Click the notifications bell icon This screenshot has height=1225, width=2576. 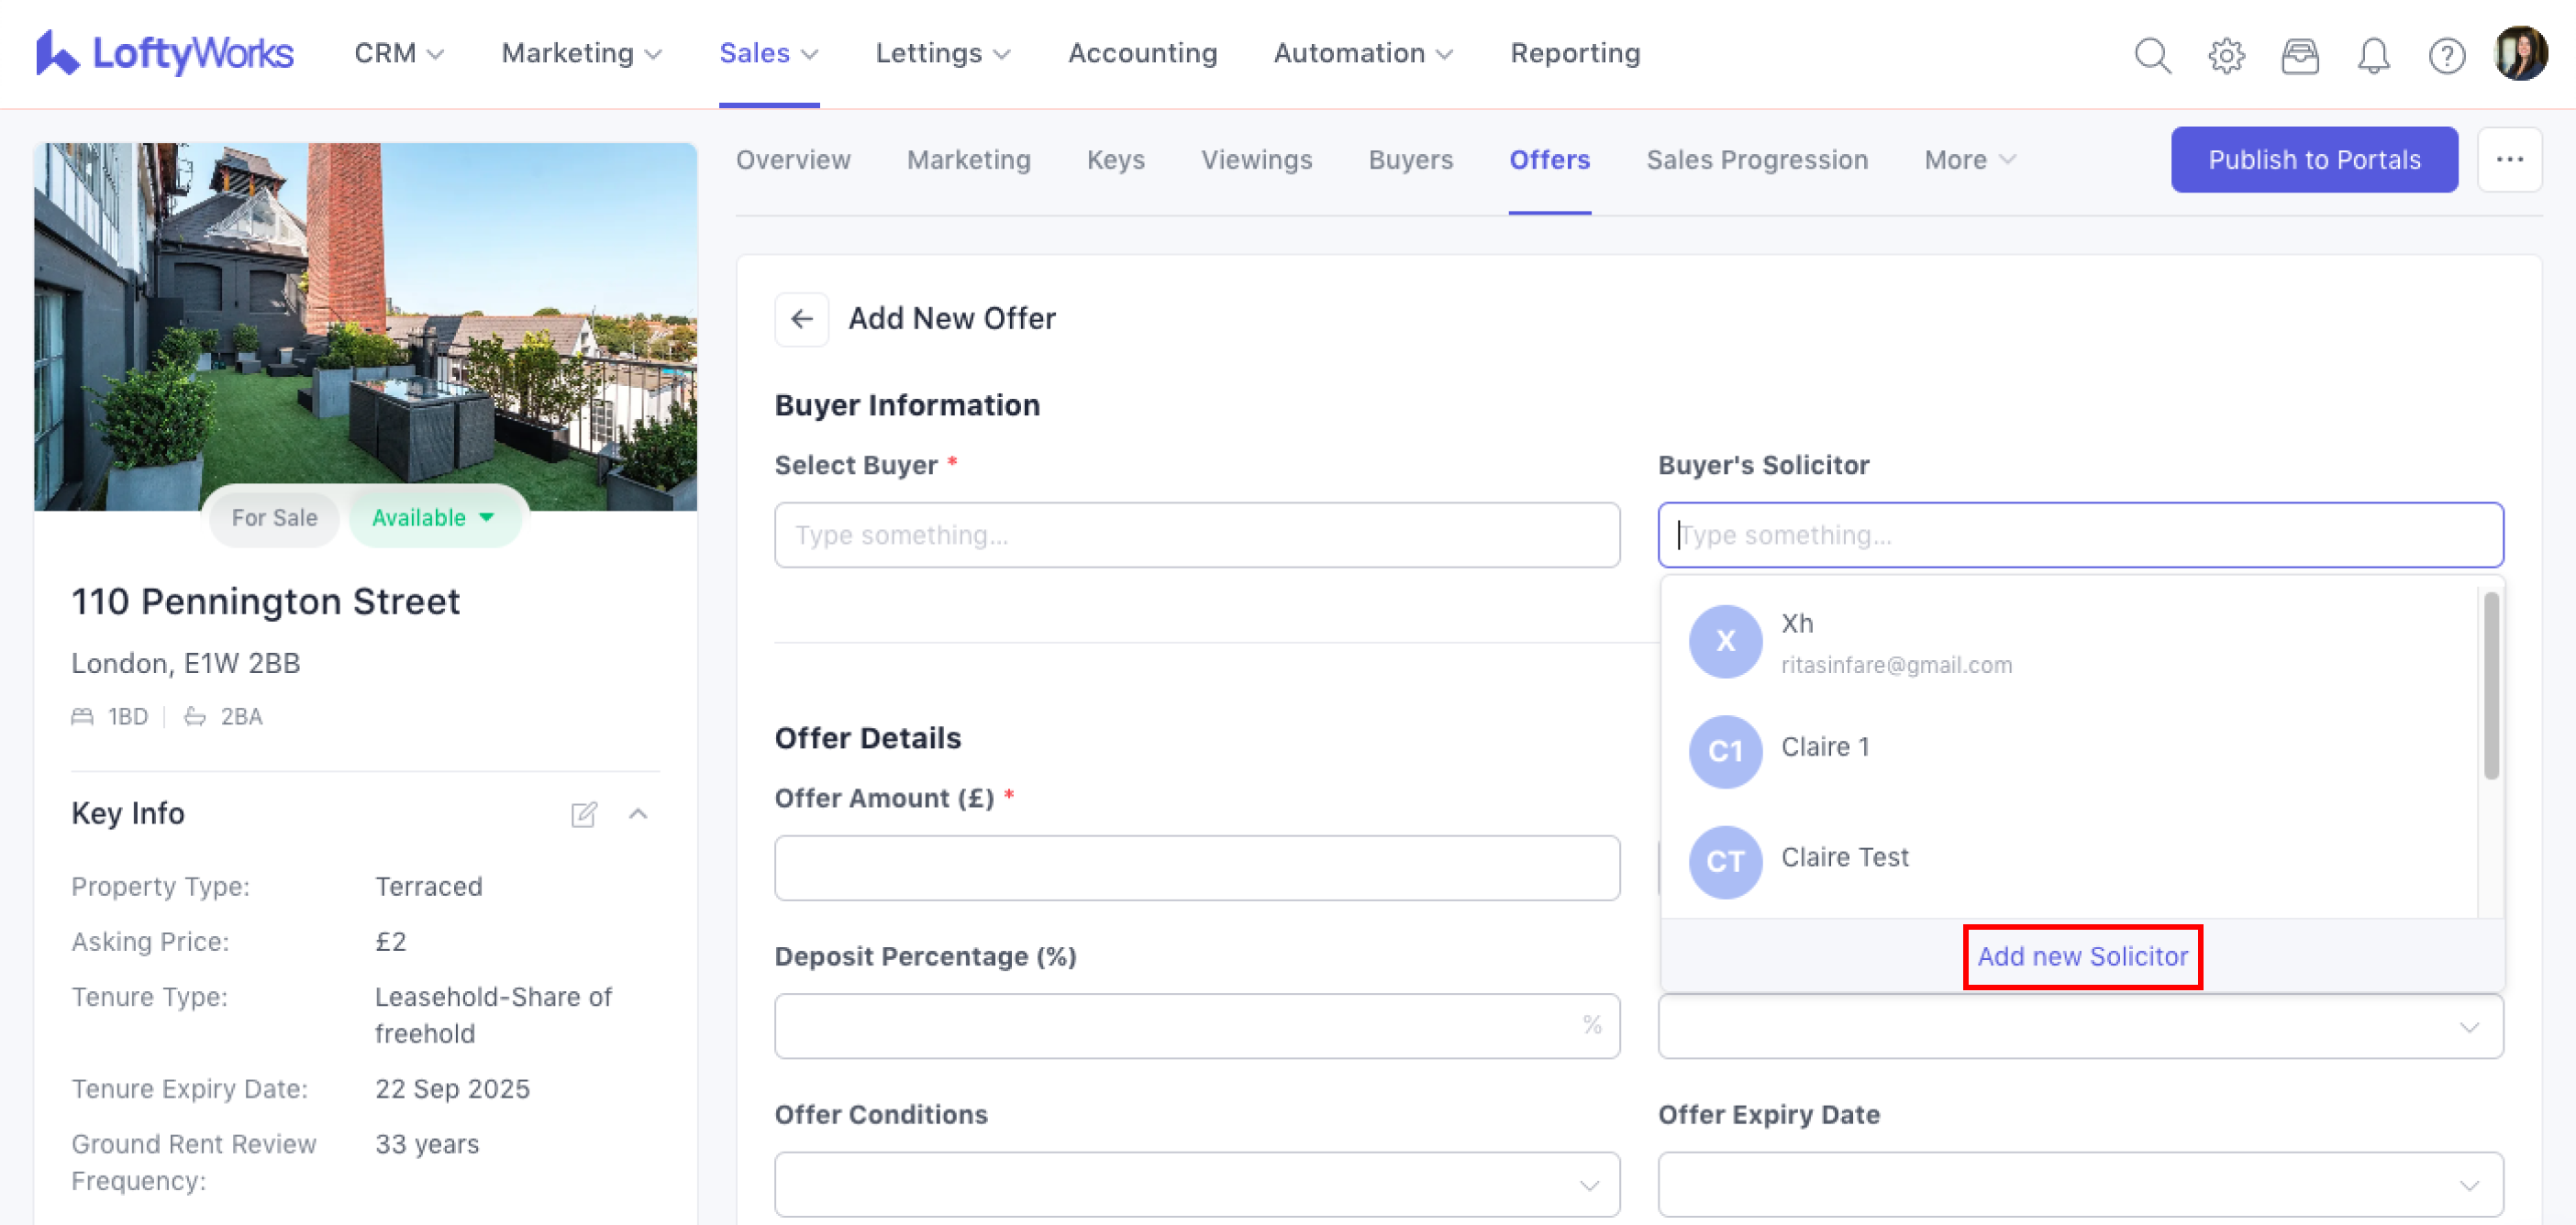[2373, 55]
